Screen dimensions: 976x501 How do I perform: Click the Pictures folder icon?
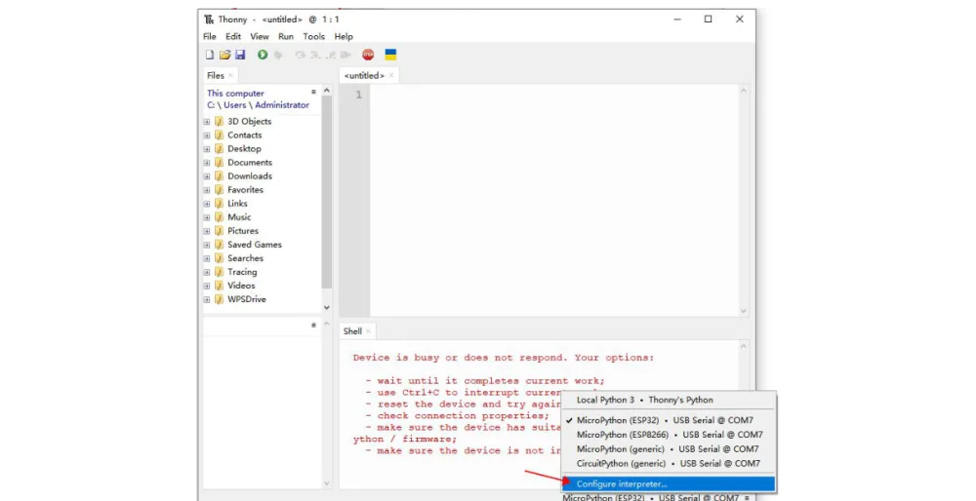click(x=219, y=231)
